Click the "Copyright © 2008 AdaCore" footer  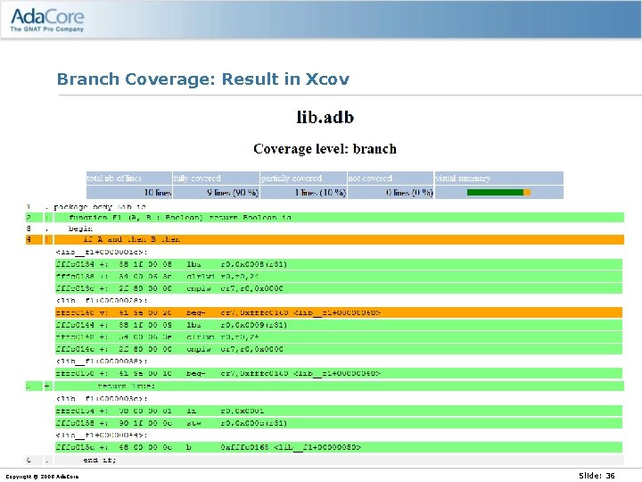42,477
